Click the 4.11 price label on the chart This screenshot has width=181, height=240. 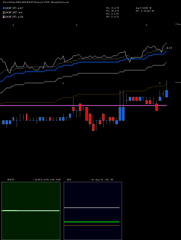click(169, 48)
